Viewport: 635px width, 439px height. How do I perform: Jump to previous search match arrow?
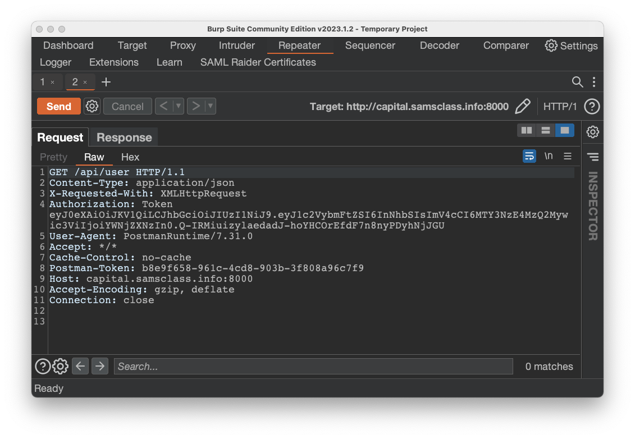80,367
